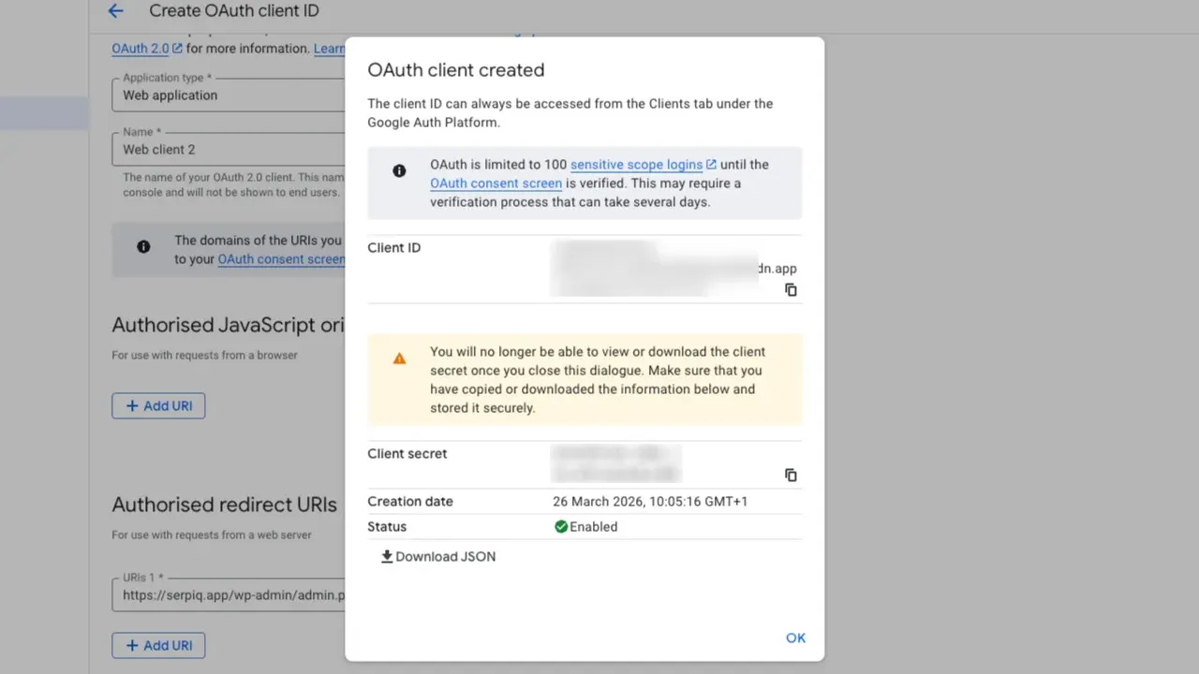Copy the Client secret using its copy icon
Viewport: 1199px width, 674px height.
click(791, 476)
